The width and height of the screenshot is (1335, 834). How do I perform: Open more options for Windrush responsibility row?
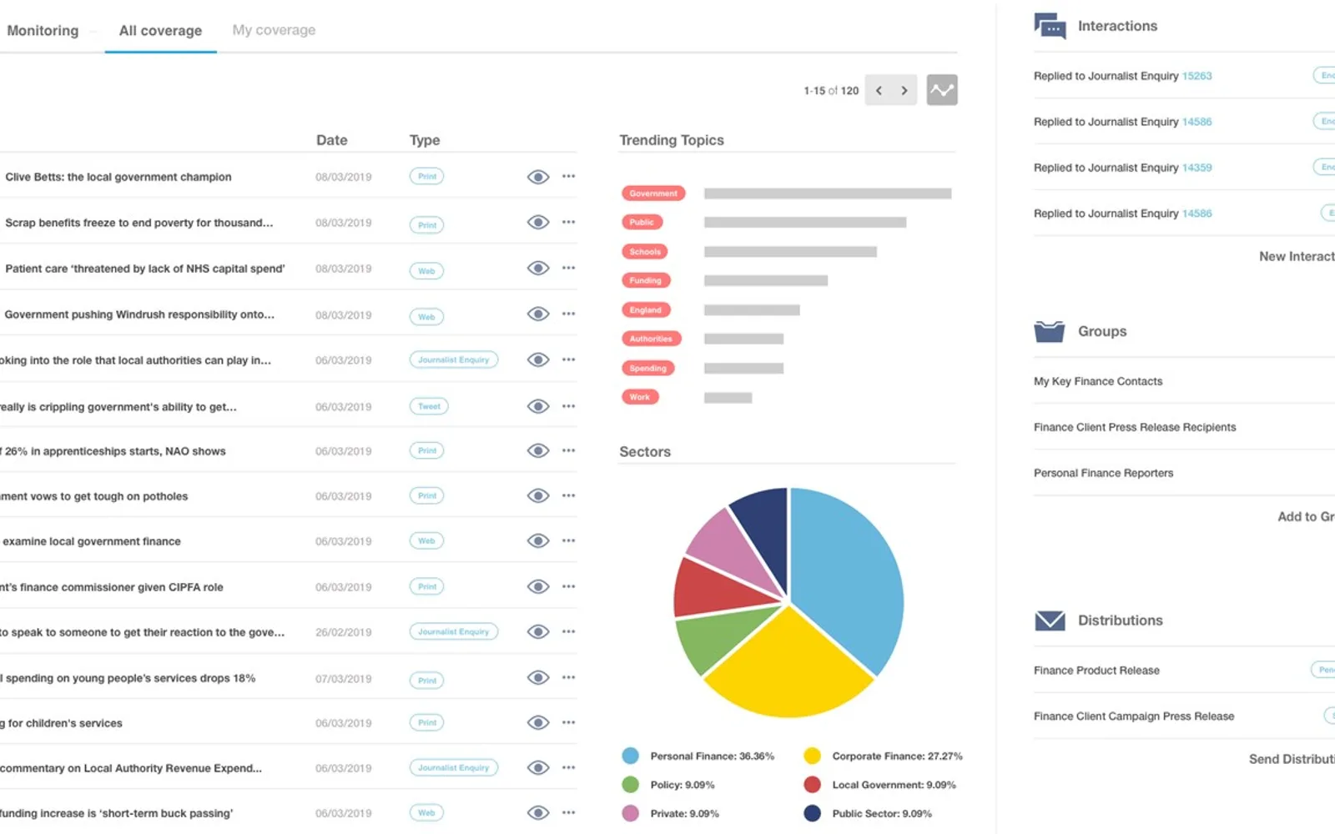point(569,314)
